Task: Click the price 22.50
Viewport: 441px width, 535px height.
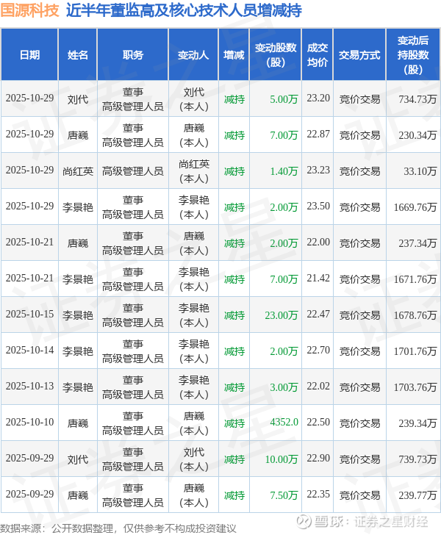Action: tap(318, 422)
